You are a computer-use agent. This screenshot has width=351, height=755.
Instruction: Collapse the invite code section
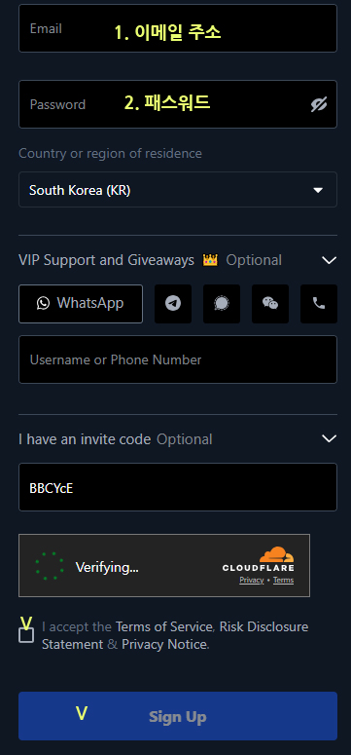click(x=329, y=438)
